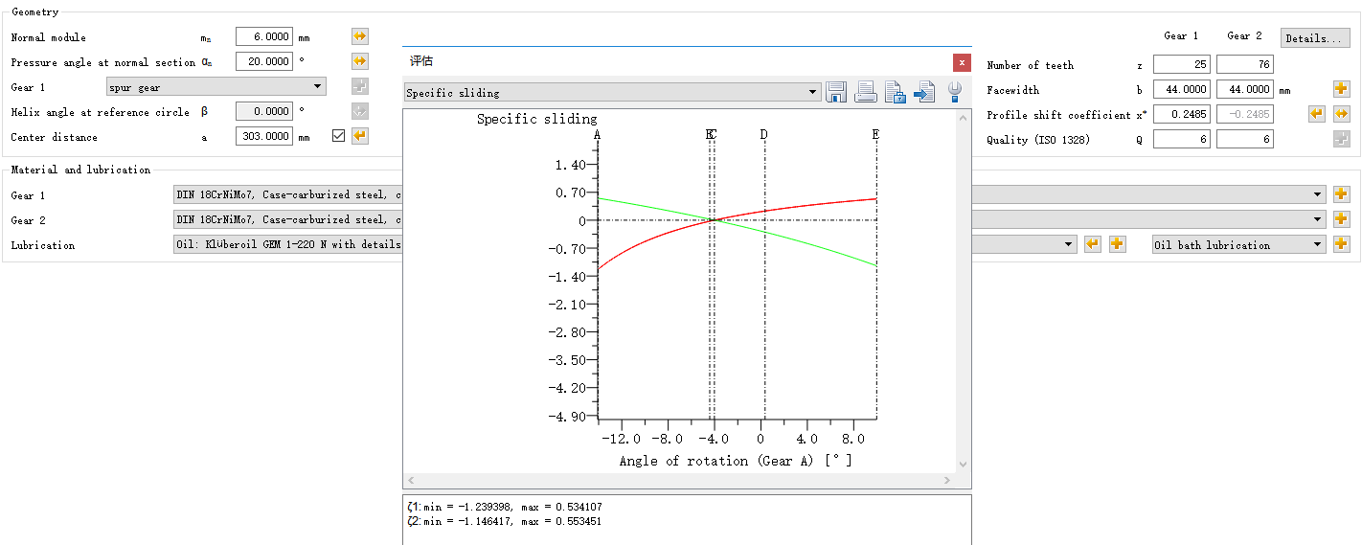Click the Center distance 303.0000 field
This screenshot has height=545, width=1362.
[x=263, y=136]
